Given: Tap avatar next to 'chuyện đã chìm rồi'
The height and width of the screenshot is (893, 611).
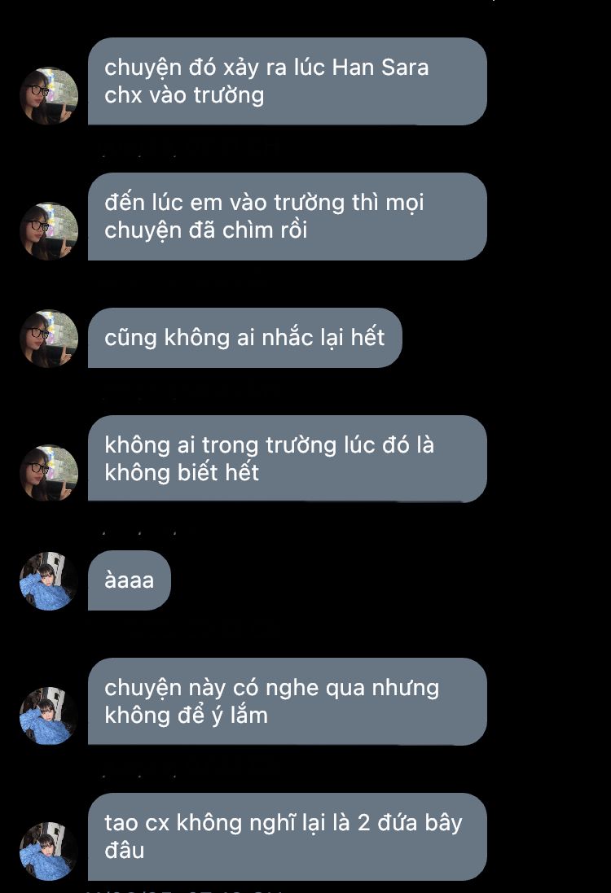Looking at the screenshot, I should [x=49, y=230].
